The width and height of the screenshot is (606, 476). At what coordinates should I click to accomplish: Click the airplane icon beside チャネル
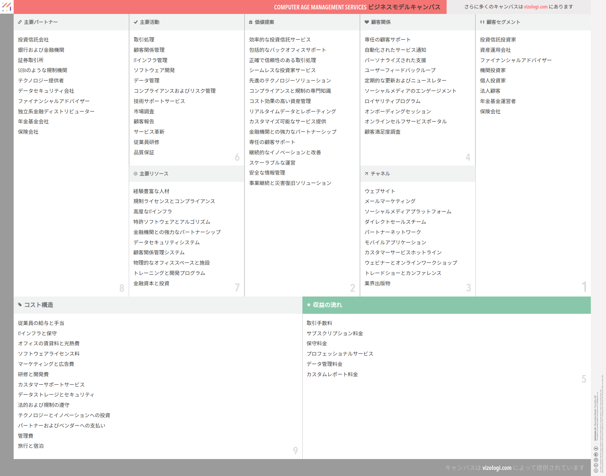click(x=367, y=174)
